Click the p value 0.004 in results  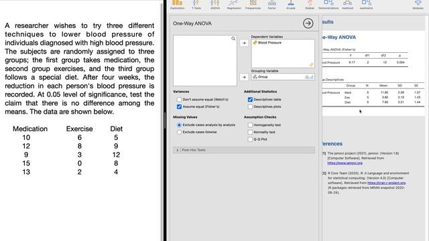point(400,62)
